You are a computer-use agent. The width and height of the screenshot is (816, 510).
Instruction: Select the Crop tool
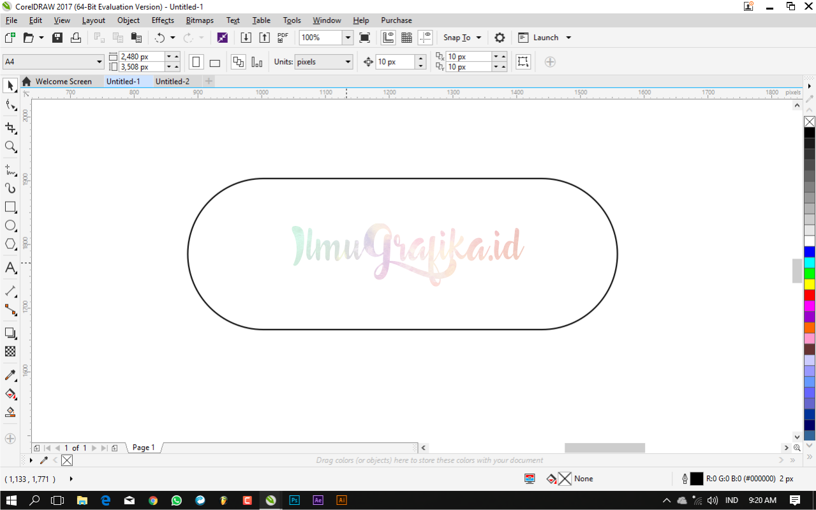tap(10, 128)
